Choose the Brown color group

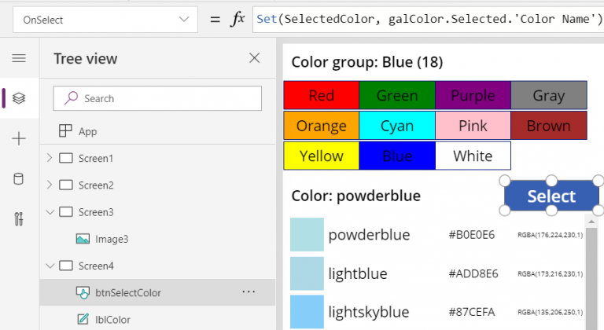coord(549,126)
